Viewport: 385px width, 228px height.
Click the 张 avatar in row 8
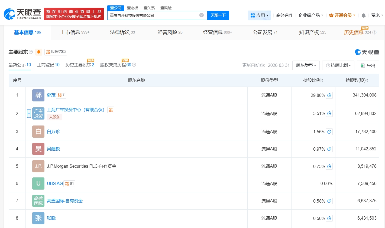[x=38, y=218]
